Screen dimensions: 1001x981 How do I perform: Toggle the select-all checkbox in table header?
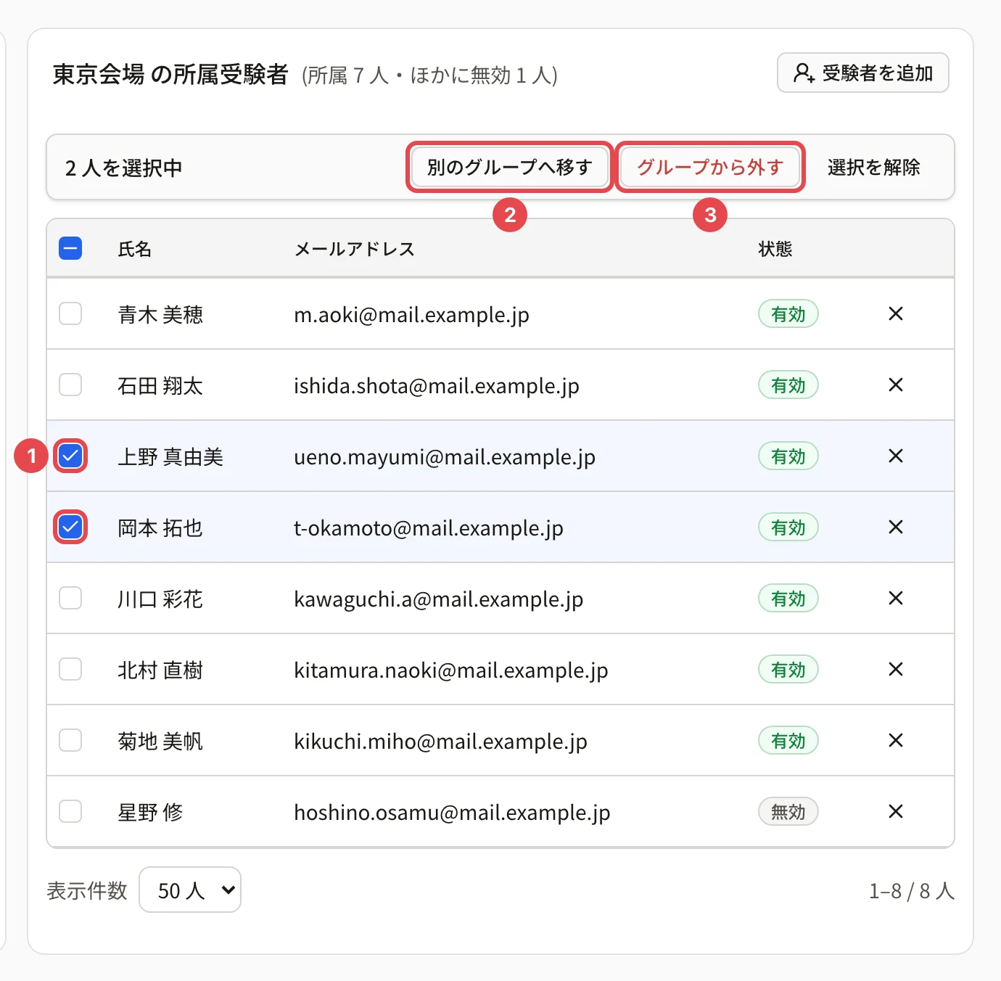(70, 249)
